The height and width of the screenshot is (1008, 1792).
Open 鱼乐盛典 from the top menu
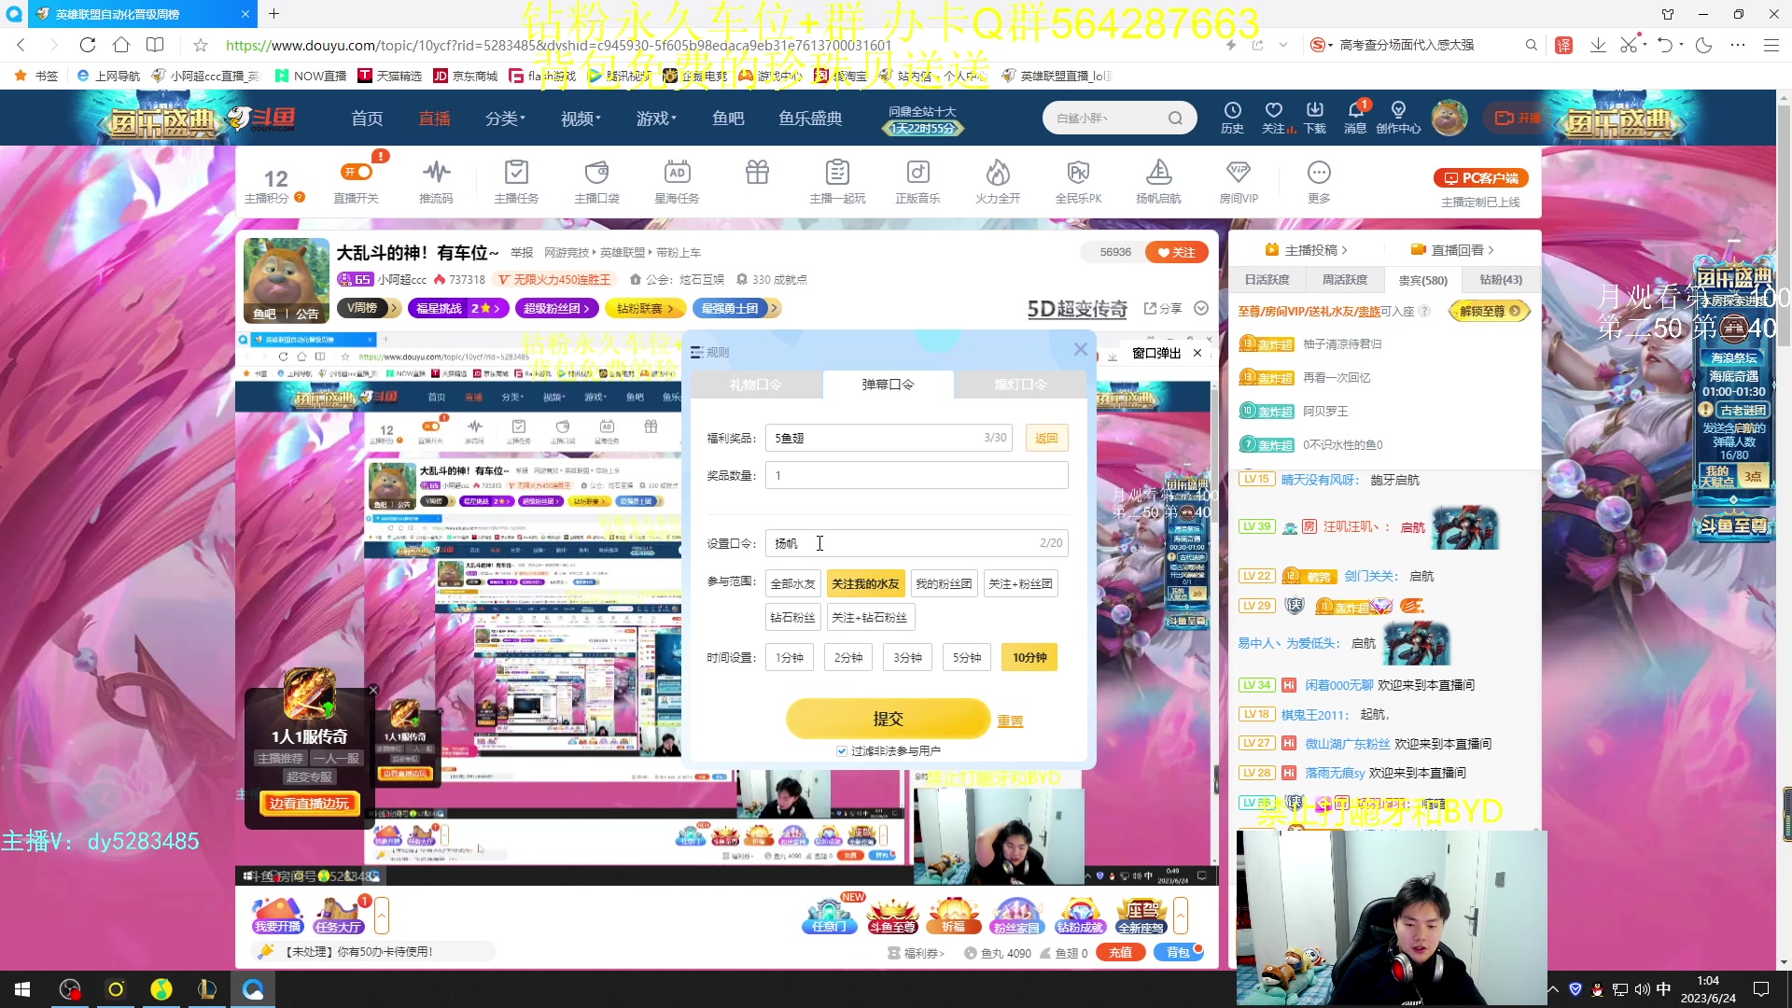tap(809, 118)
